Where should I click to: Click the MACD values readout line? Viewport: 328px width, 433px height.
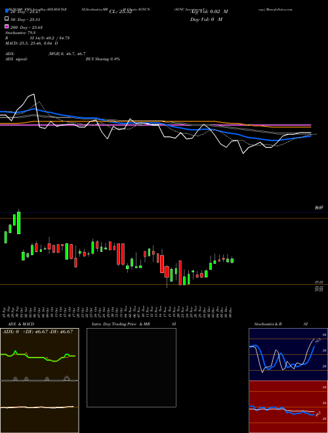pyautogui.click(x=31, y=43)
